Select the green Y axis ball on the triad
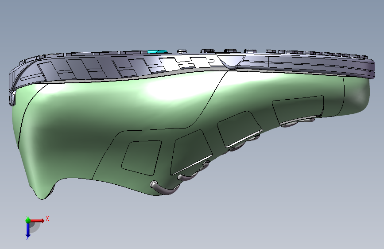The height and width of the screenshot is (249, 384). point(28,220)
